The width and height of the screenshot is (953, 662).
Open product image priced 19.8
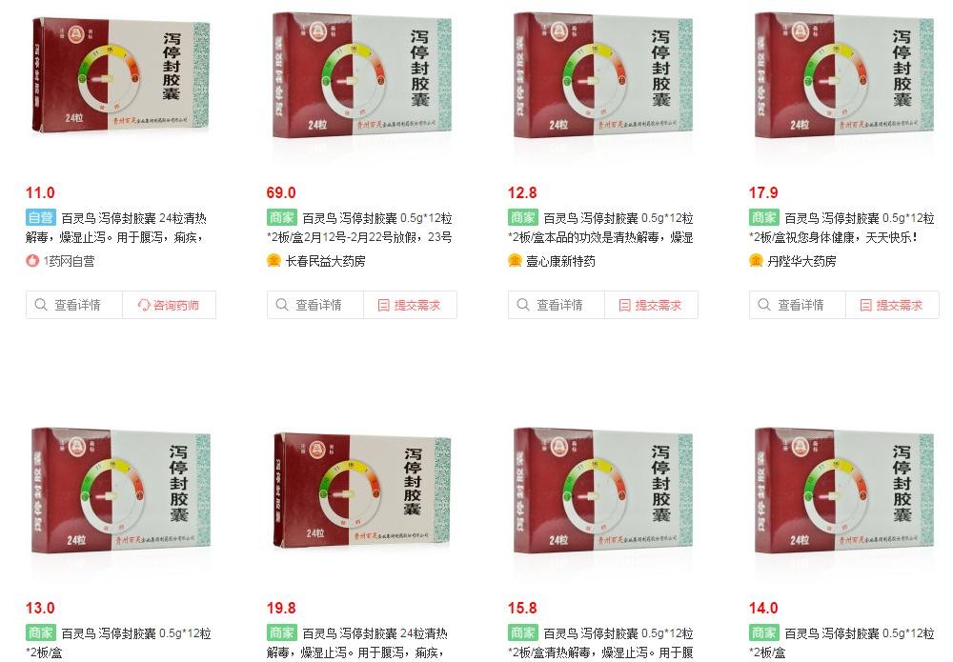(x=361, y=491)
